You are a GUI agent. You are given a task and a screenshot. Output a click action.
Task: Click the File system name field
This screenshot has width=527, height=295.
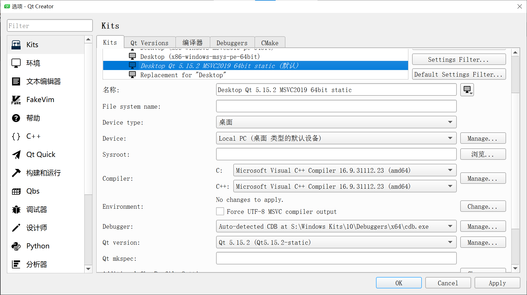click(336, 106)
